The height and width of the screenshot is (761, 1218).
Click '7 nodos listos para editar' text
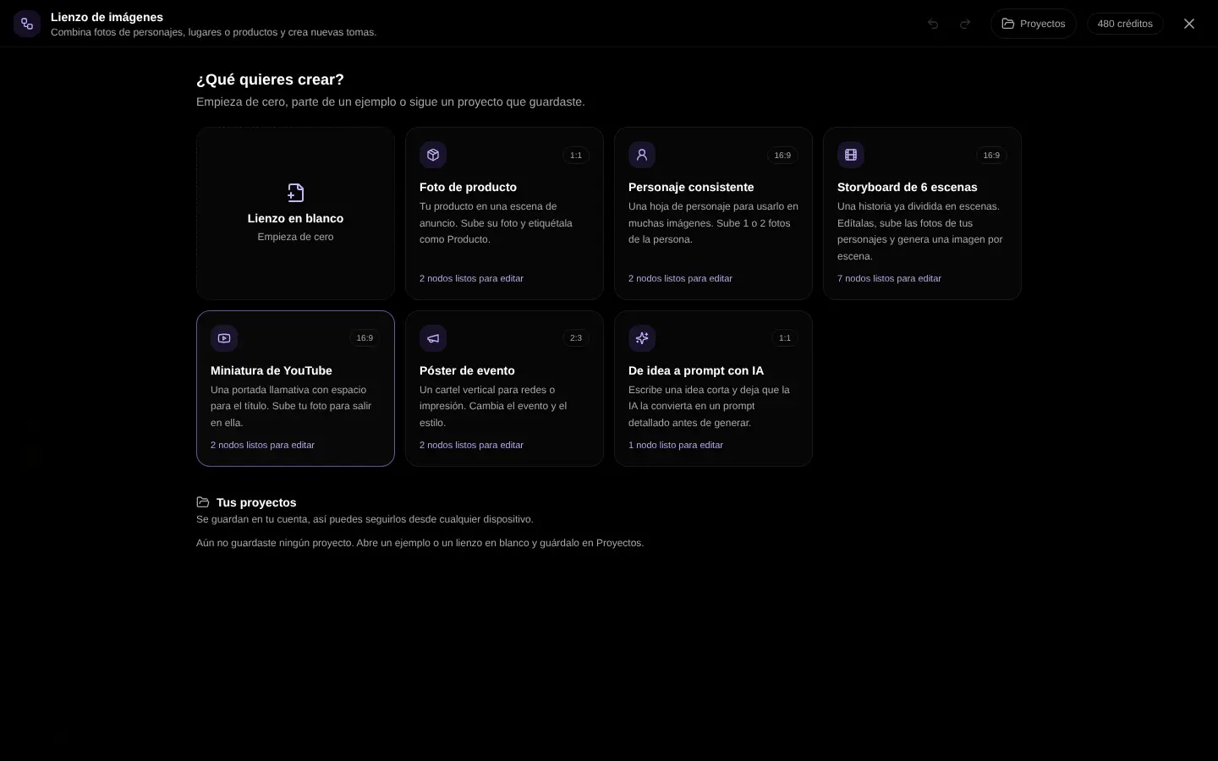[x=889, y=278]
